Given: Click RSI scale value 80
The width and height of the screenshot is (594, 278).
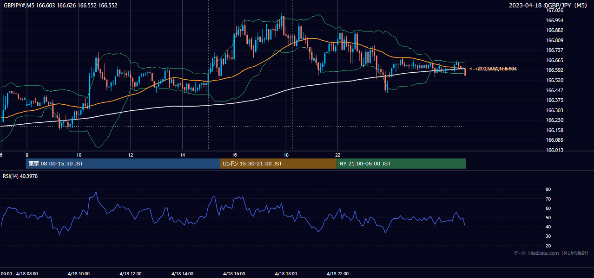Looking at the screenshot, I should (548, 190).
